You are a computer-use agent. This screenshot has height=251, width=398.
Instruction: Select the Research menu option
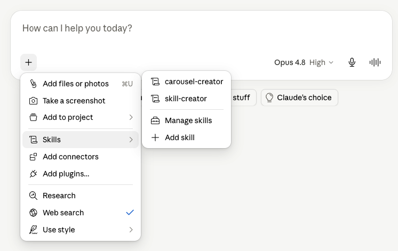pyautogui.click(x=81, y=196)
